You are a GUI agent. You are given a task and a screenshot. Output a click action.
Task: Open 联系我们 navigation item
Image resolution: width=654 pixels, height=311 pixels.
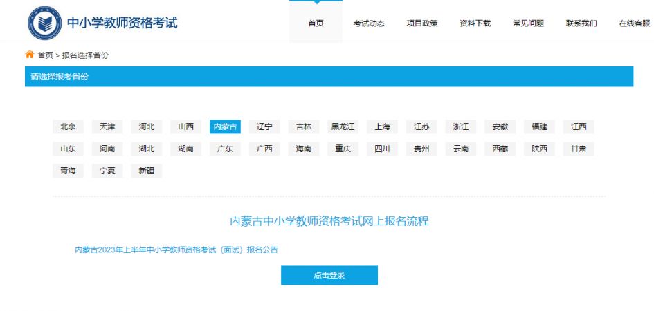581,23
